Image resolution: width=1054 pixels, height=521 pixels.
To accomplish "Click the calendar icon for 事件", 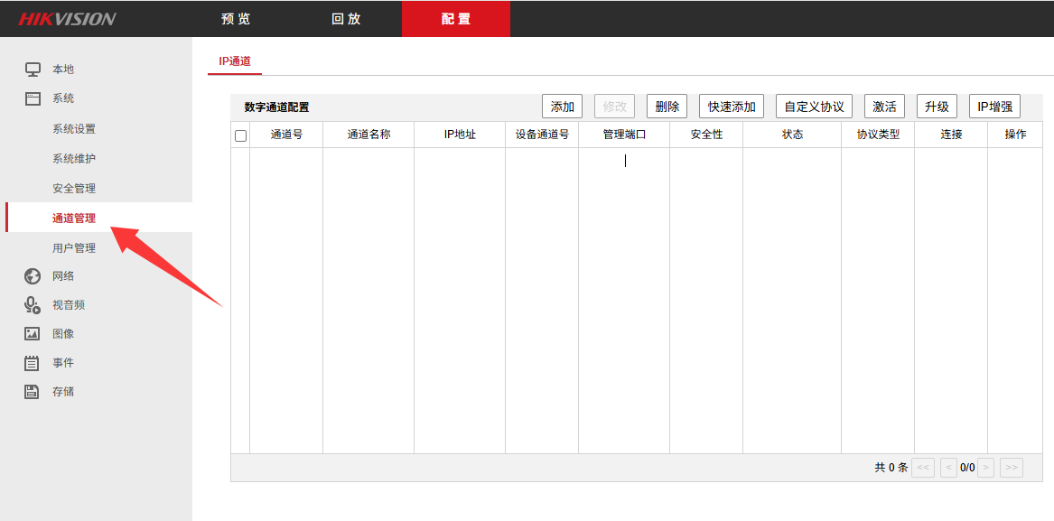I will click(33, 363).
